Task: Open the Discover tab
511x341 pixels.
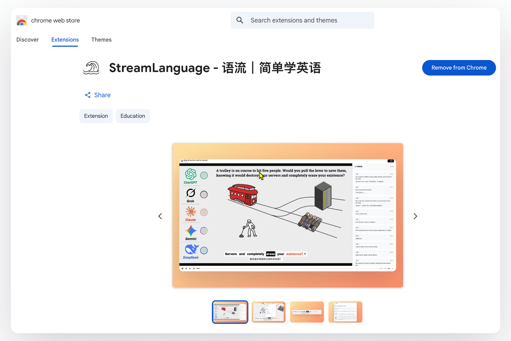Action: [28, 40]
